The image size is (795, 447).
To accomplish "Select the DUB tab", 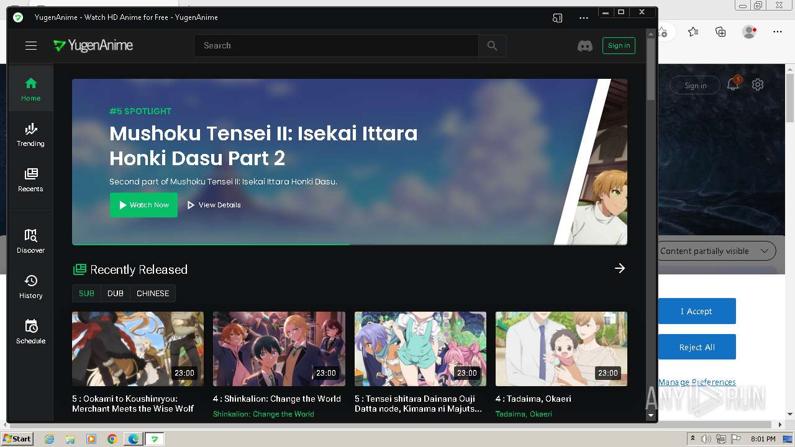I will pyautogui.click(x=116, y=293).
